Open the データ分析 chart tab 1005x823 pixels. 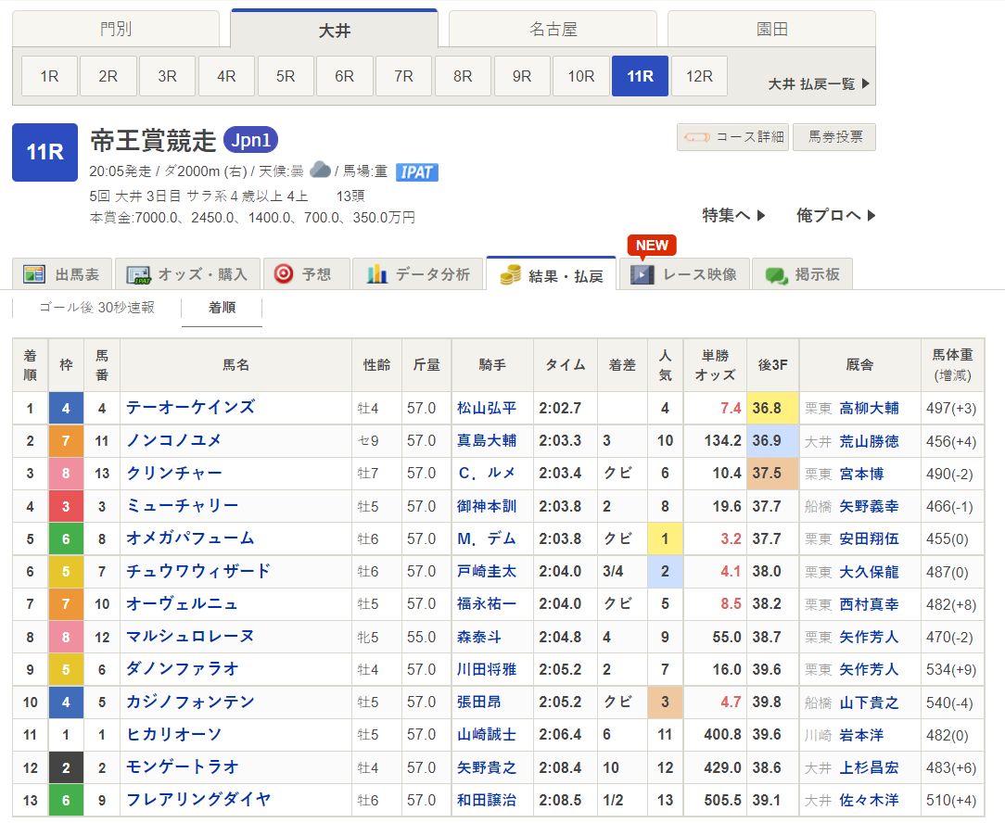(x=418, y=274)
